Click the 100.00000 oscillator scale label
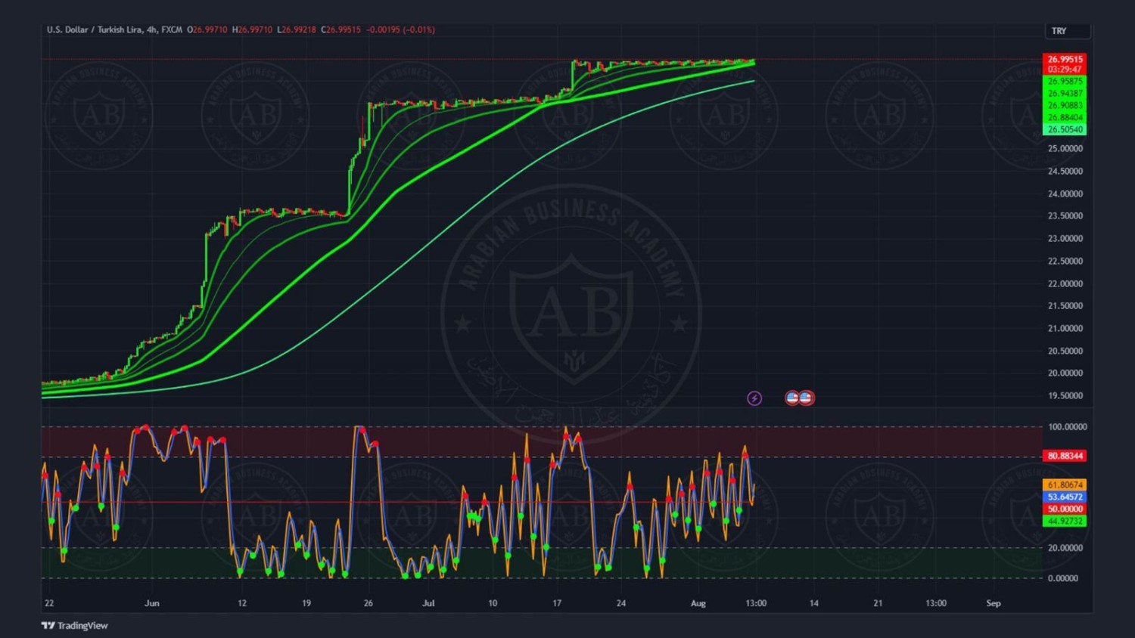This screenshot has height=638, width=1135. coord(1067,426)
